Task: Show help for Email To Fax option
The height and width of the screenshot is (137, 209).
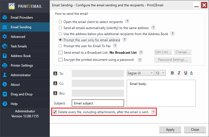Action: pyautogui.click(x=115, y=46)
